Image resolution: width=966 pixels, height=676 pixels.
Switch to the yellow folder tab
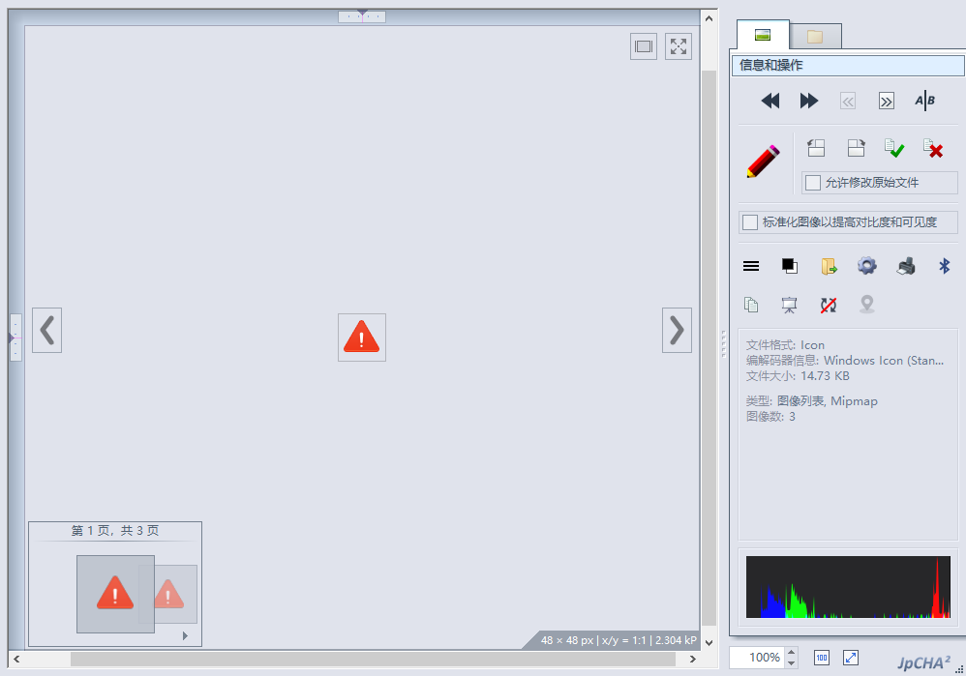pos(815,34)
